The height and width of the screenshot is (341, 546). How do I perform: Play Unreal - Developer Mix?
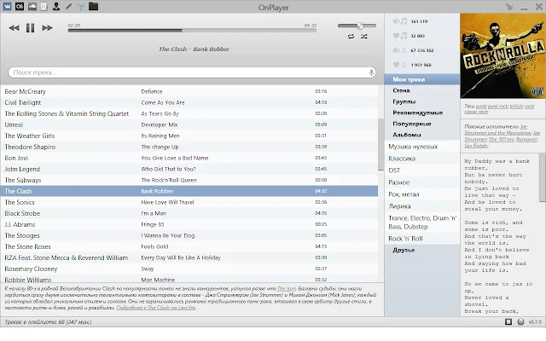[x=189, y=124]
